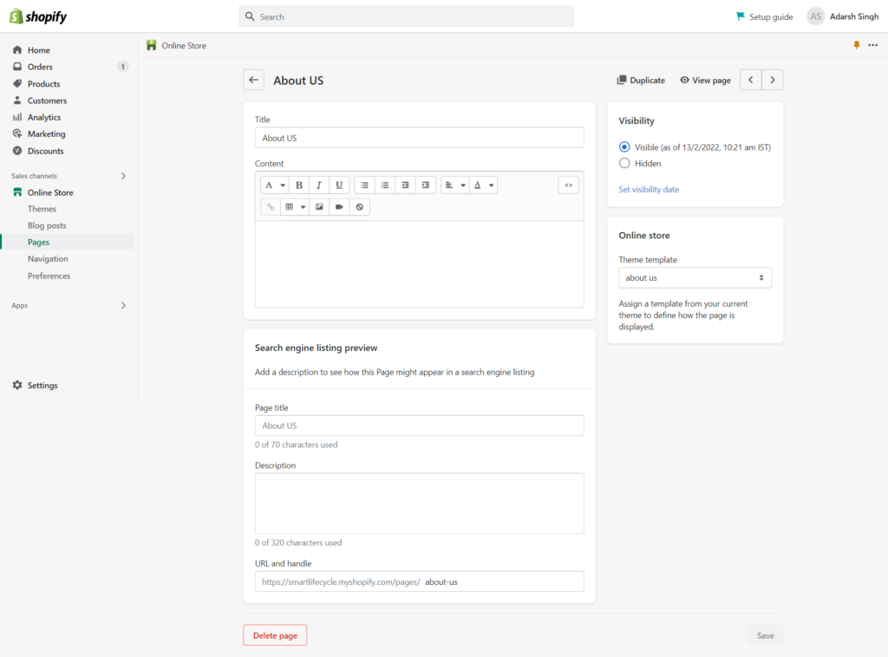888x657 pixels.
Task: Click the Title input field
Action: coord(419,138)
